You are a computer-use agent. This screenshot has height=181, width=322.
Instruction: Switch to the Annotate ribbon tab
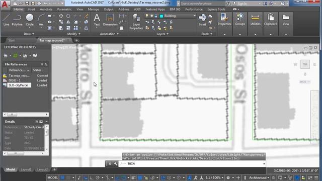click(x=46, y=9)
